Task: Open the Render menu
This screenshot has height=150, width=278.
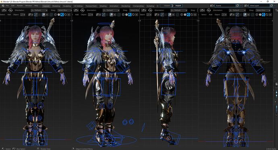Action: pyautogui.click(x=20, y=6)
